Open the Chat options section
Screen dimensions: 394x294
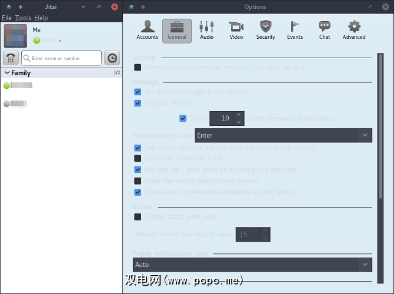point(325,30)
